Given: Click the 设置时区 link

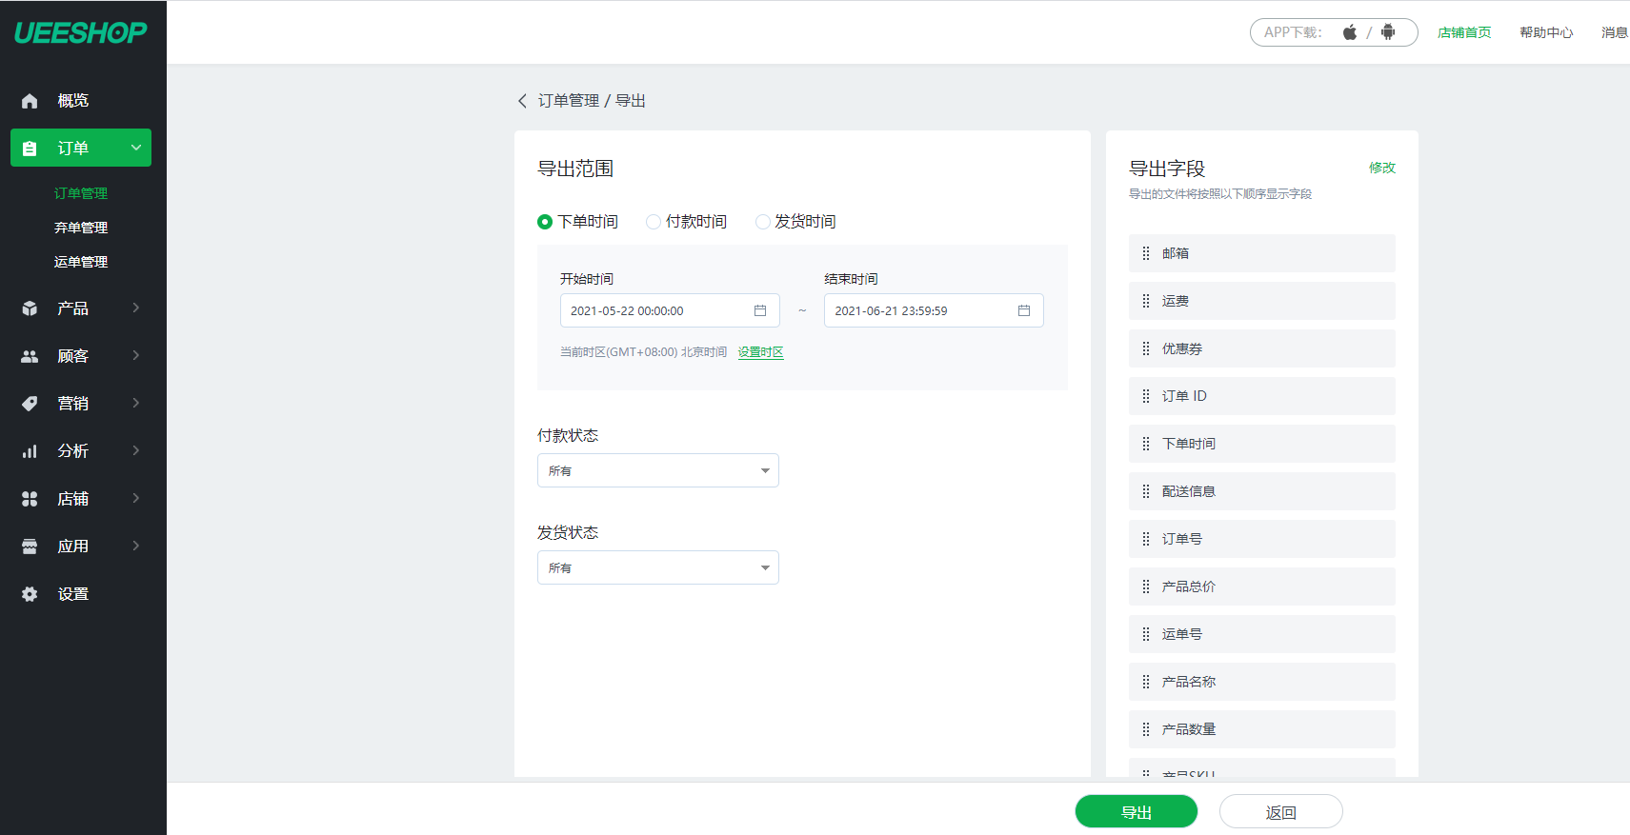Looking at the screenshot, I should point(760,352).
